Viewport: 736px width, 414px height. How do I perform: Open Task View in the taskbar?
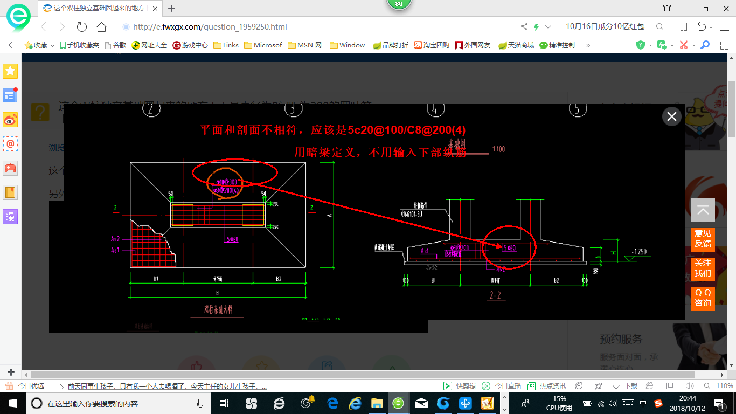coord(224,403)
